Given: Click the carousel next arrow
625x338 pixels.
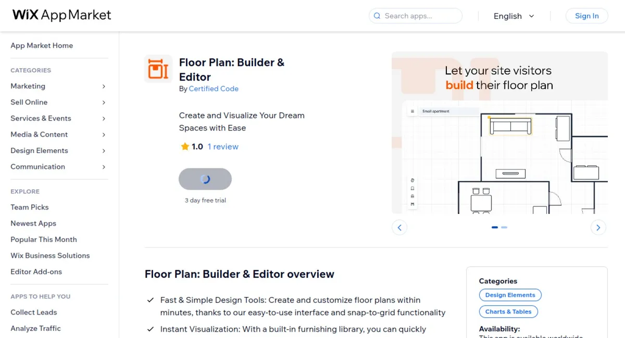Looking at the screenshot, I should pyautogui.click(x=598, y=227).
